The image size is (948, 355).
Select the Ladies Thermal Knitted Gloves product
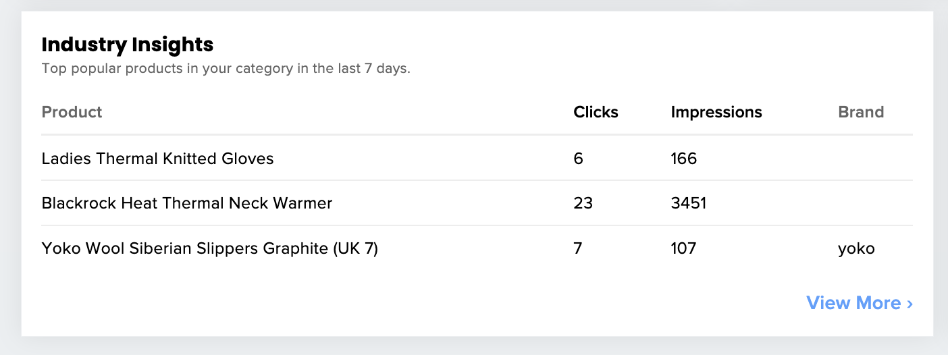click(x=157, y=159)
